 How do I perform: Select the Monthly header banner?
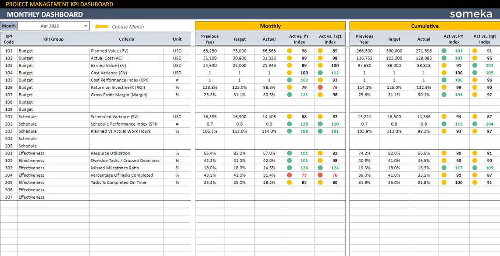coord(270,26)
